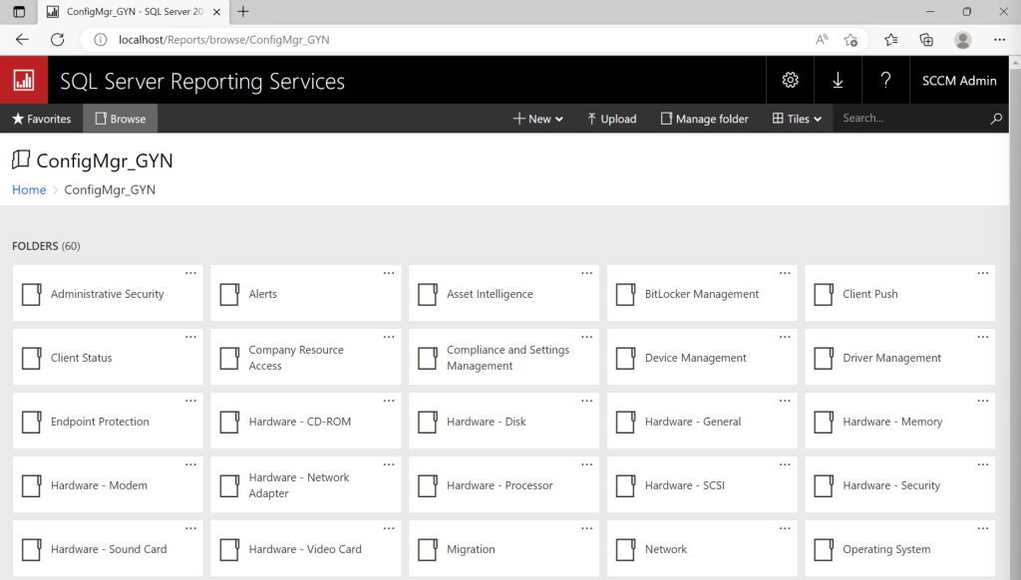Viewport: 1021px width, 580px height.
Task: Open more options for BitLocker Management
Action: pos(785,273)
